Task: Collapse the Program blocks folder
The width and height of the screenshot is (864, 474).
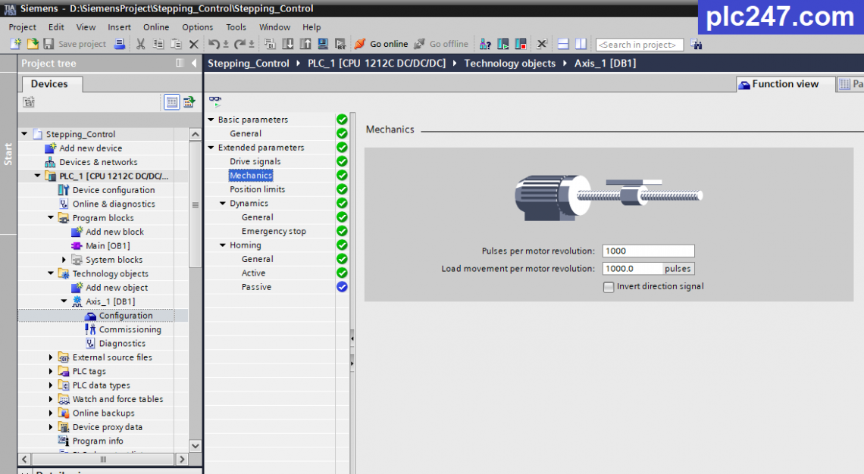Action: [51, 217]
